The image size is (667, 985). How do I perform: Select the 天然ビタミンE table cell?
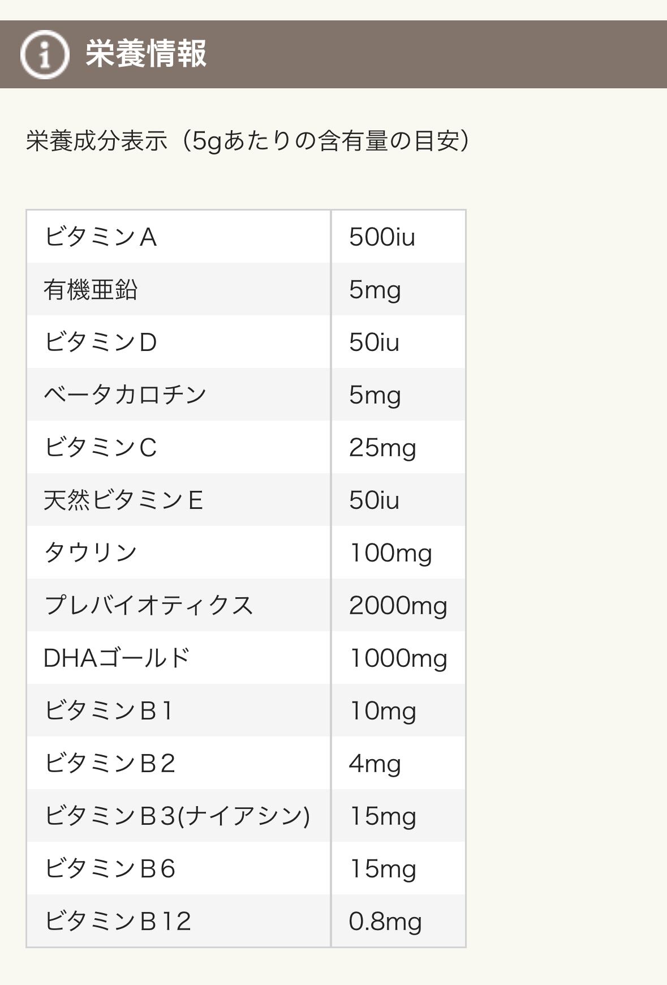123,500
